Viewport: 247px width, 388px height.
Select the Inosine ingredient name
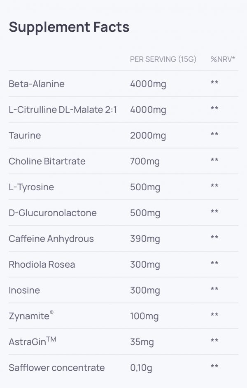click(x=24, y=290)
